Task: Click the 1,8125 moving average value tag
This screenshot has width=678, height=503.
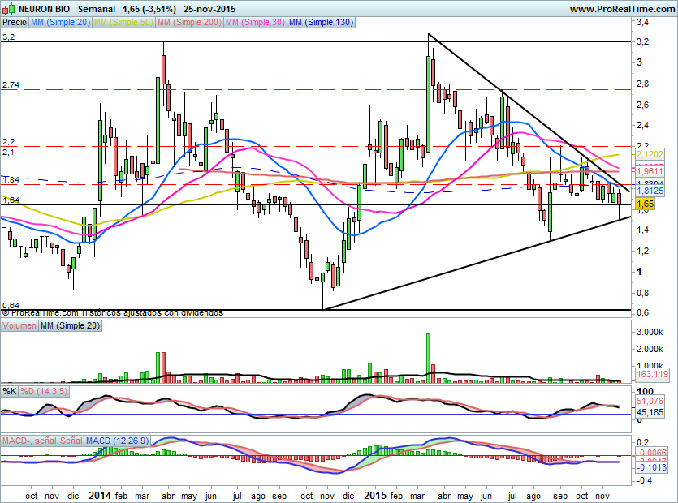Action: click(x=650, y=191)
